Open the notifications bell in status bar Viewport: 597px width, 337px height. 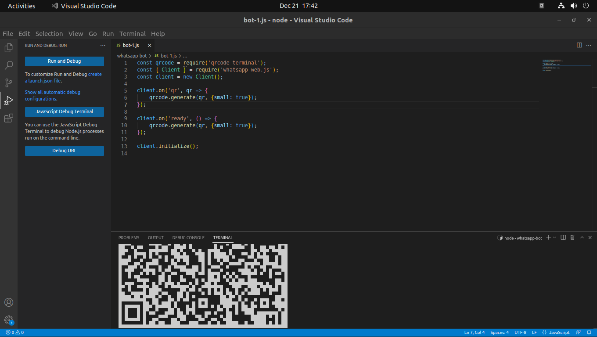[x=588, y=332]
